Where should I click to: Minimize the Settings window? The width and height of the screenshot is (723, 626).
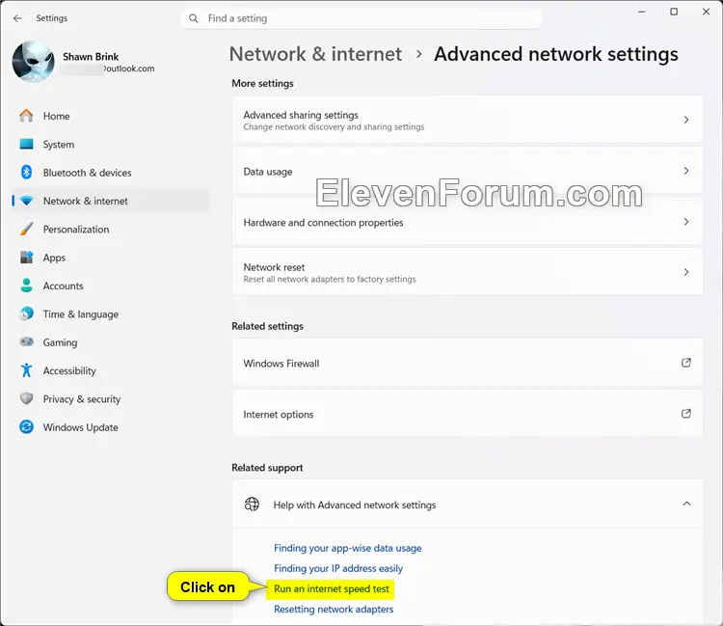[641, 12]
